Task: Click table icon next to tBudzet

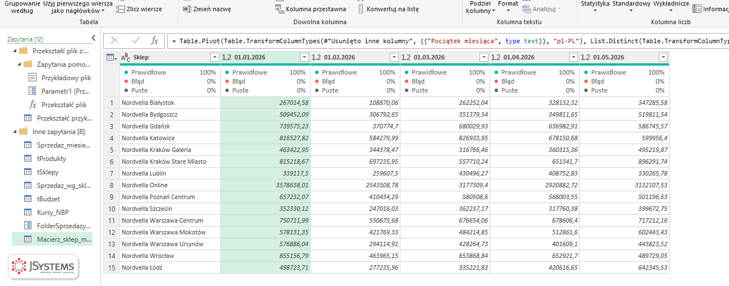Action: [27, 199]
